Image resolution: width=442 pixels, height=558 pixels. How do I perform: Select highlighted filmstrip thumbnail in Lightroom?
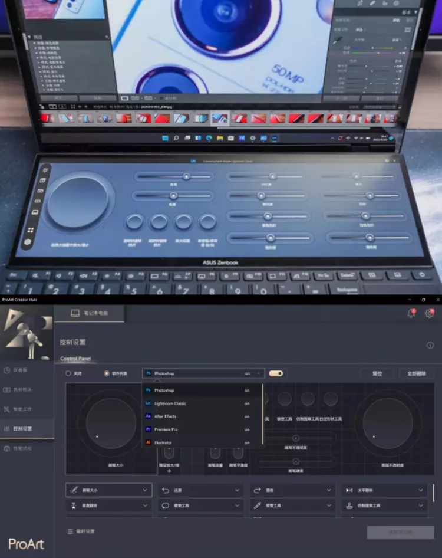220,118
